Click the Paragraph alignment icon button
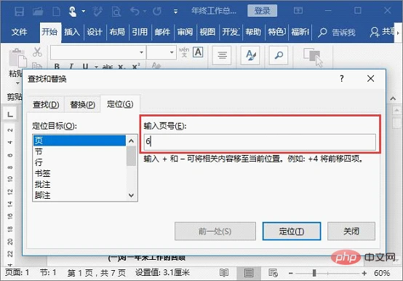 [222, 55]
